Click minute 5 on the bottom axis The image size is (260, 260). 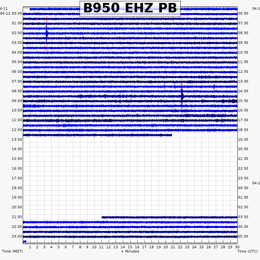click(x=58, y=247)
